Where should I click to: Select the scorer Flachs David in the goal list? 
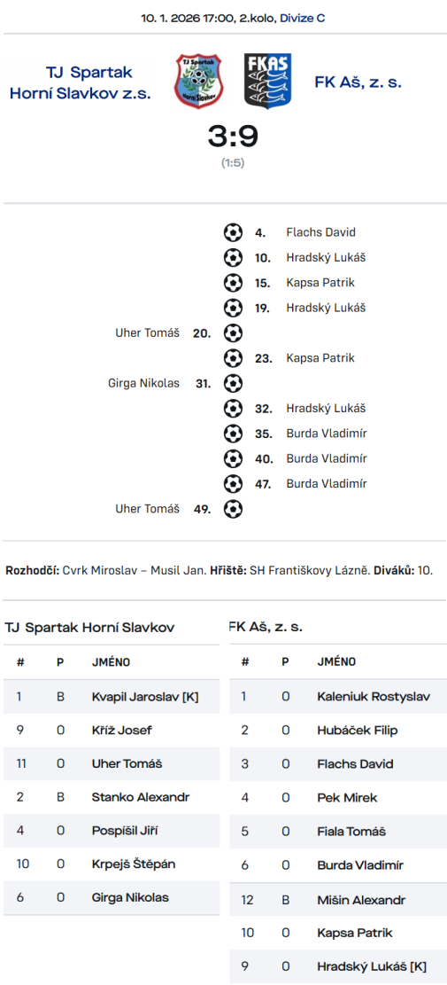[321, 232]
